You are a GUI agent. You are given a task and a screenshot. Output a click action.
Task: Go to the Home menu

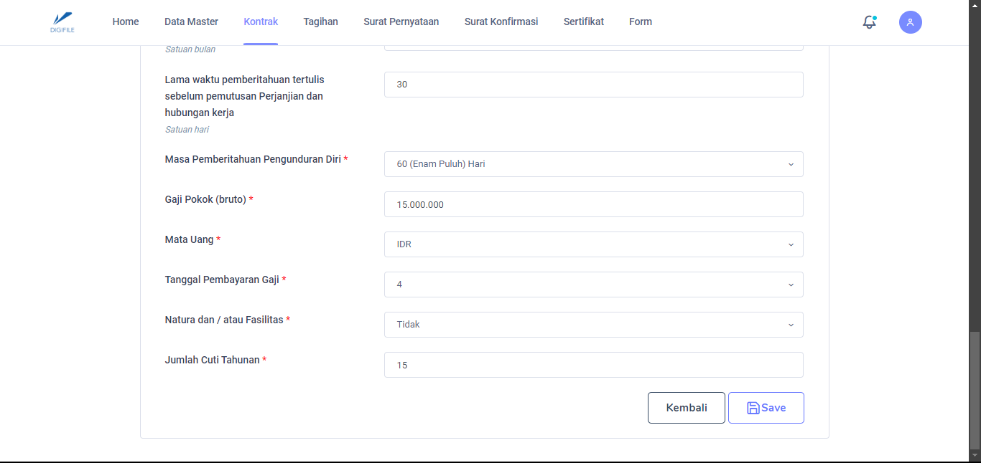pyautogui.click(x=126, y=22)
